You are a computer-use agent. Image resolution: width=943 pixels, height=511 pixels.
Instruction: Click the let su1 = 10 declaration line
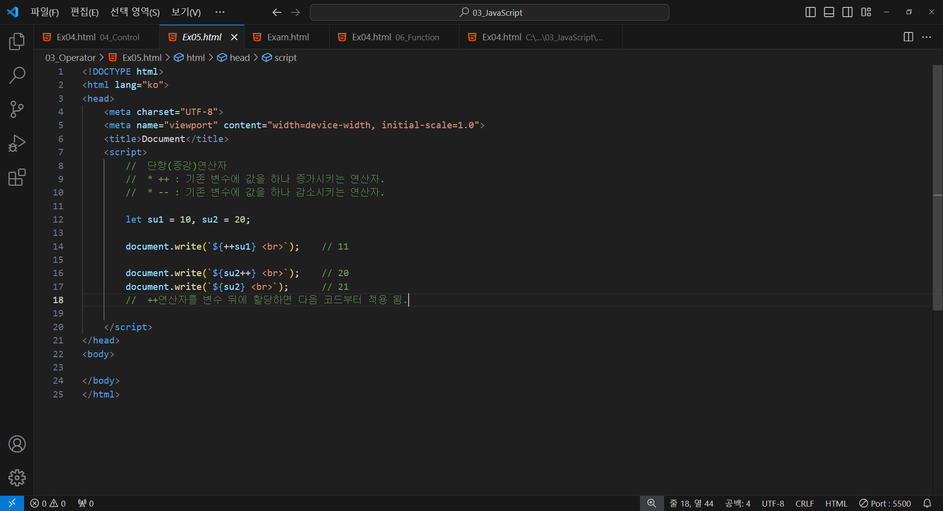pos(188,220)
